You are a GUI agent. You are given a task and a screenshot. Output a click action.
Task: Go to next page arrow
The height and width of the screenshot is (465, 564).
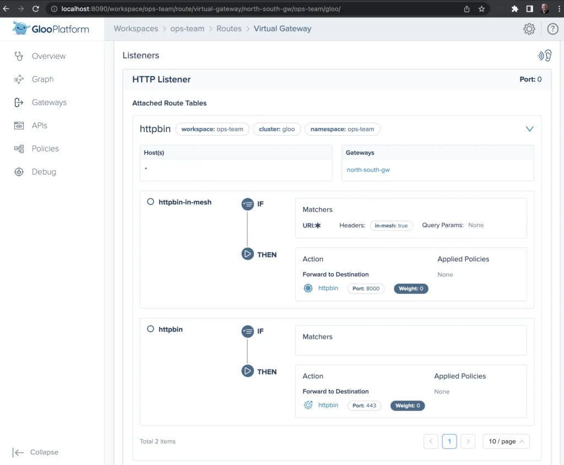468,441
